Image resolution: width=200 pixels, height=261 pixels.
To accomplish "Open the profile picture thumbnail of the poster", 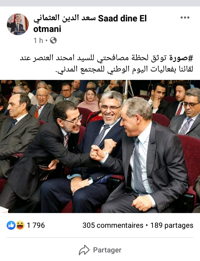I will pyautogui.click(x=18, y=24).
